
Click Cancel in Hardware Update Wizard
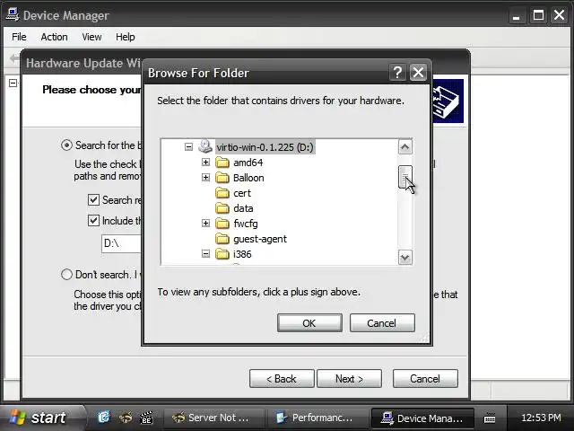tap(425, 378)
